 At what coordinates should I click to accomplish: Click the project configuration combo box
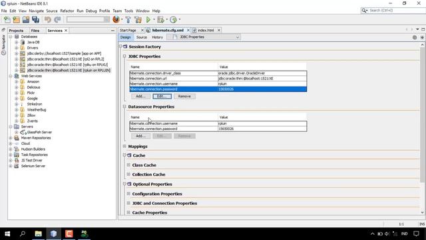point(89,19)
